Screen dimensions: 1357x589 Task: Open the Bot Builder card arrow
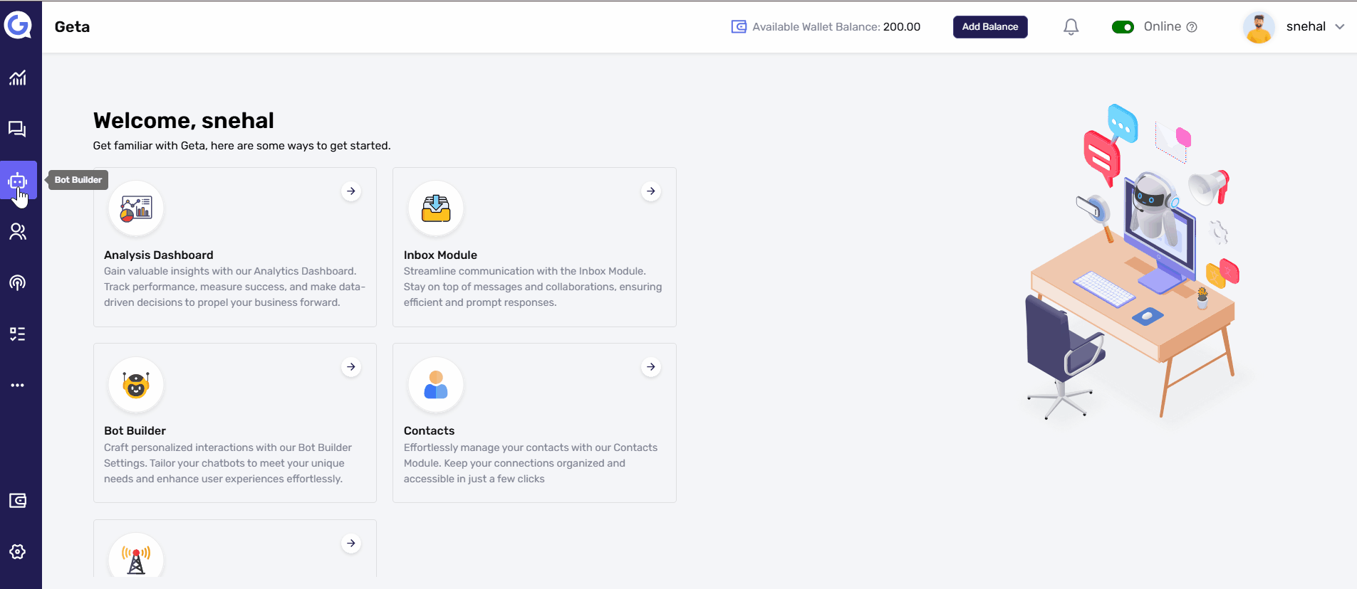click(x=351, y=367)
